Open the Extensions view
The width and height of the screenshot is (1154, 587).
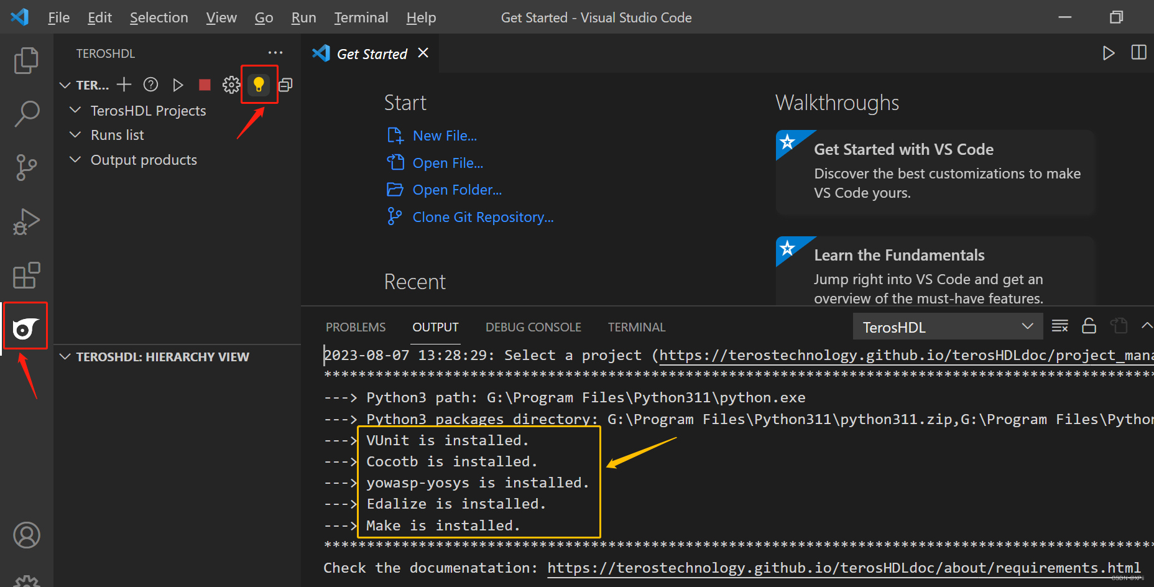26,275
